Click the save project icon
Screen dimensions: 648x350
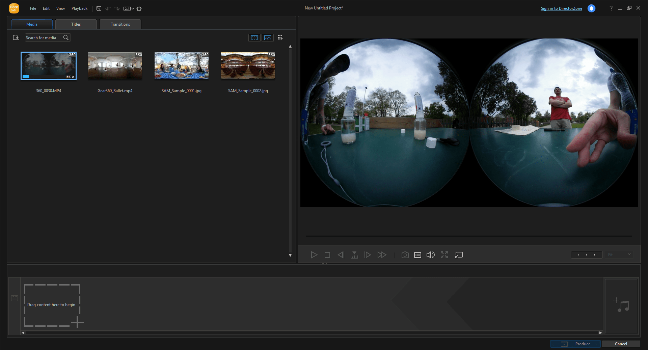click(x=99, y=8)
